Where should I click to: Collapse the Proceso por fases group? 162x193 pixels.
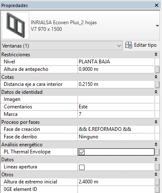tap(156, 122)
